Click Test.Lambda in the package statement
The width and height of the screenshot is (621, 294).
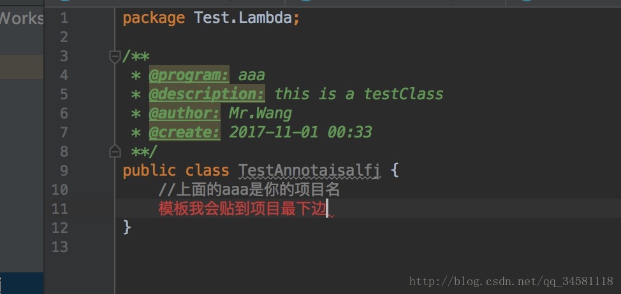tap(244, 18)
